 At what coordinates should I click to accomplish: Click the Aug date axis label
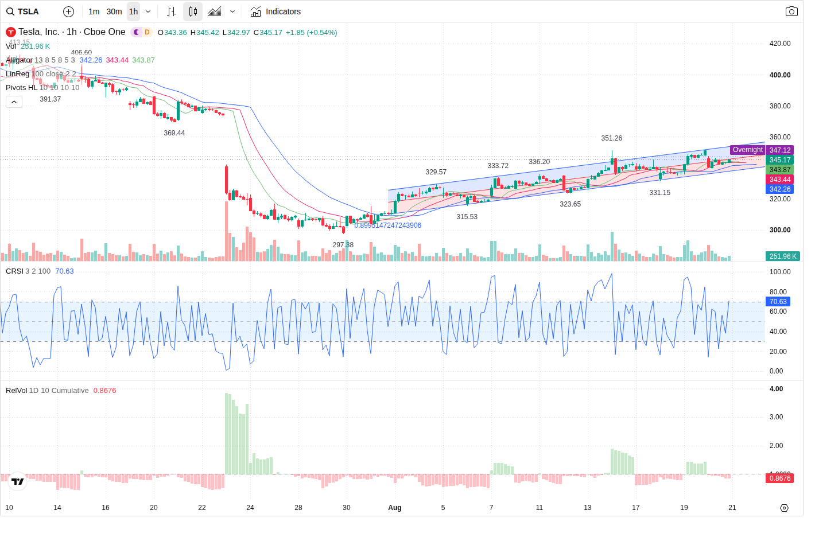pyautogui.click(x=395, y=508)
